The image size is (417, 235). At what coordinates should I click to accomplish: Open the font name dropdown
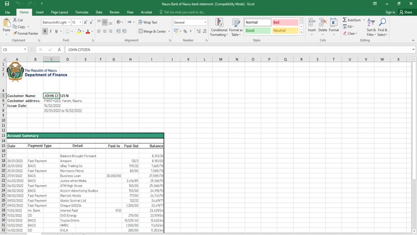coord(69,23)
